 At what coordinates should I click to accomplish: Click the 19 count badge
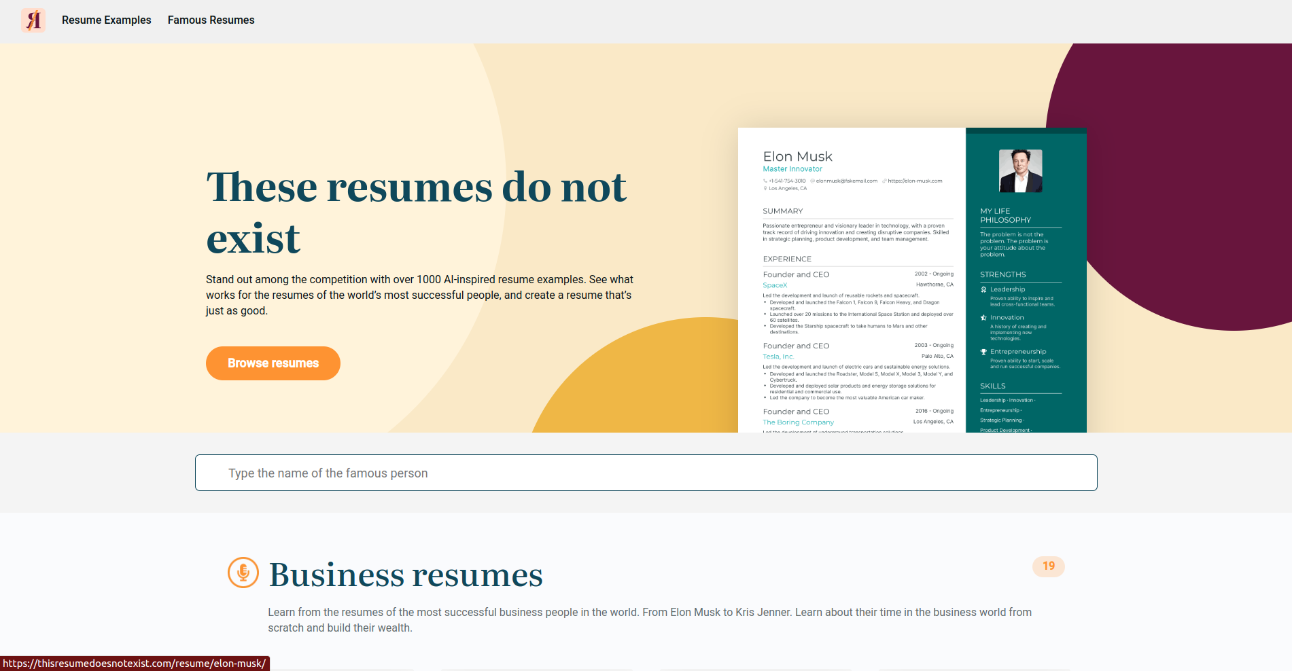pyautogui.click(x=1049, y=566)
